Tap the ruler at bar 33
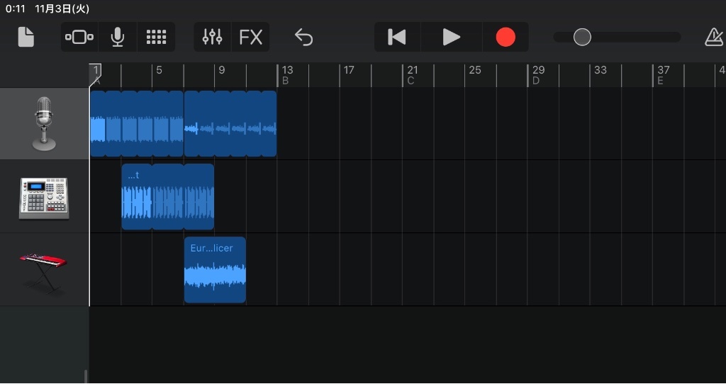The image size is (726, 384). pos(600,70)
